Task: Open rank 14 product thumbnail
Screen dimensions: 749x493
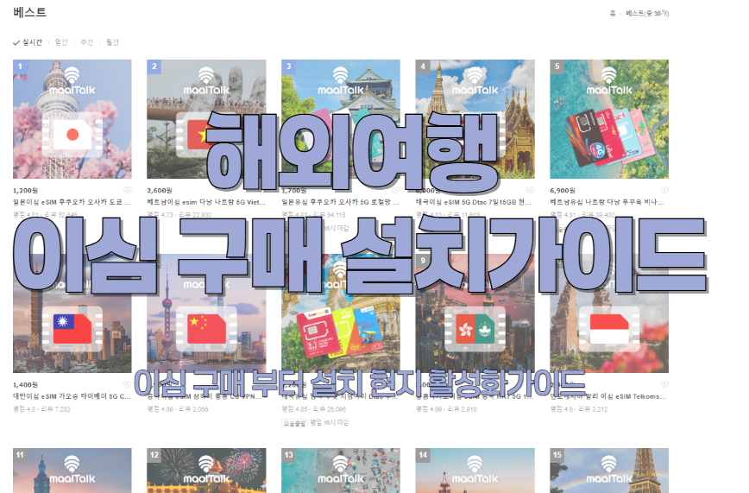Action: click(x=475, y=471)
